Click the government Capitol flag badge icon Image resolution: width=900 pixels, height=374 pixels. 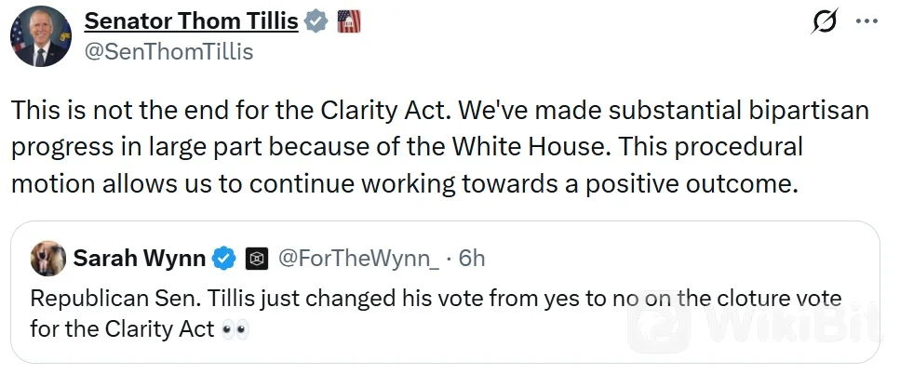pos(349,21)
